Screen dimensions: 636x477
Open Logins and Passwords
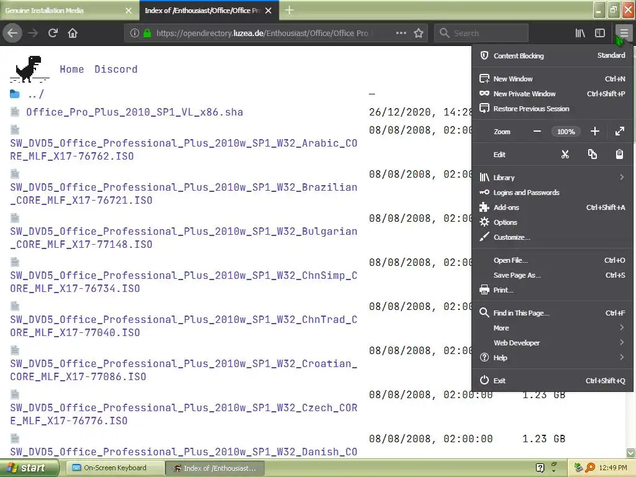point(552,193)
